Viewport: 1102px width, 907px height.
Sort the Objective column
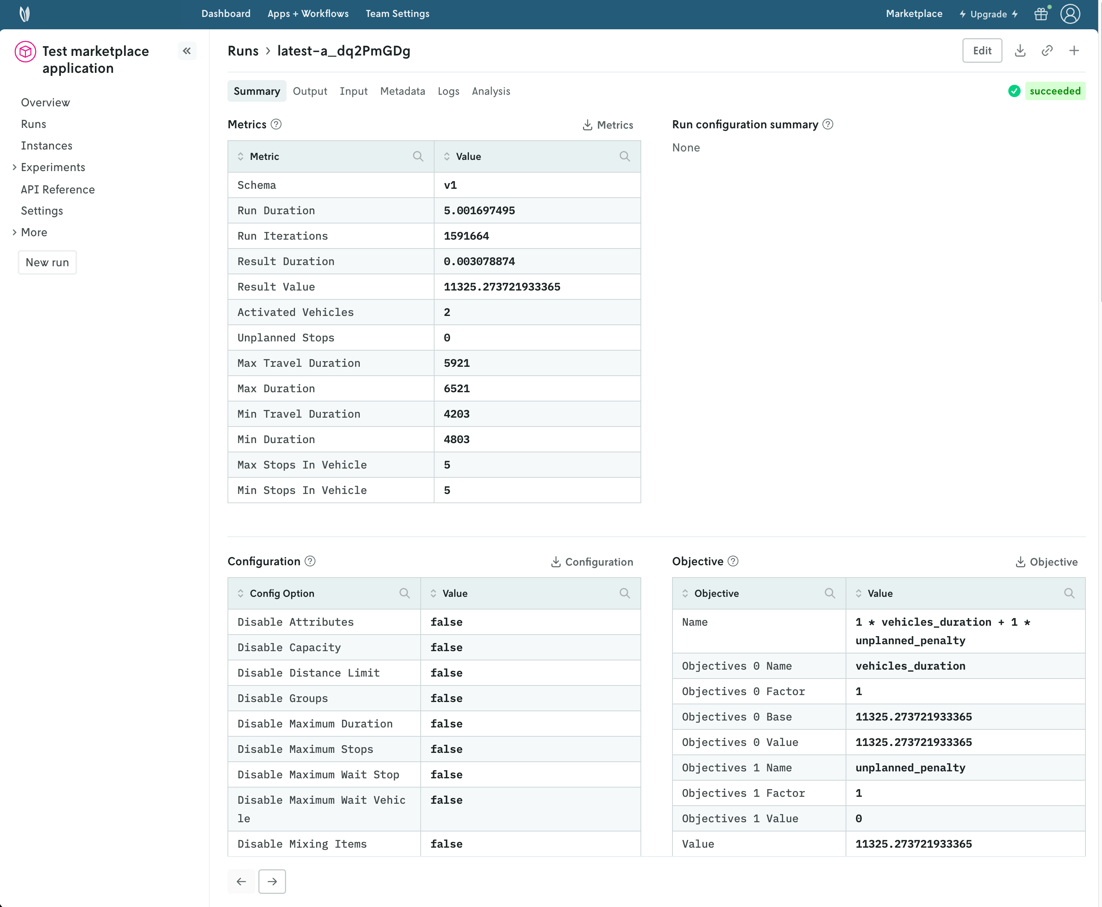(685, 593)
